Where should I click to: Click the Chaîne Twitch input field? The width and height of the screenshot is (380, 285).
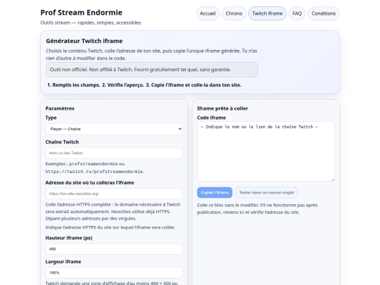(x=114, y=153)
